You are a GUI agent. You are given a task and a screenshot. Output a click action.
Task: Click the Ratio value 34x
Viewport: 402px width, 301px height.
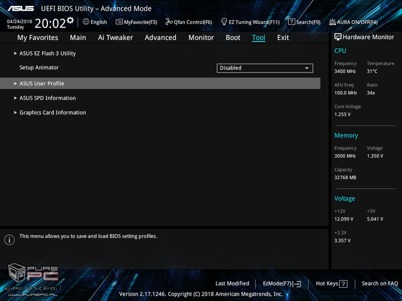(x=371, y=93)
